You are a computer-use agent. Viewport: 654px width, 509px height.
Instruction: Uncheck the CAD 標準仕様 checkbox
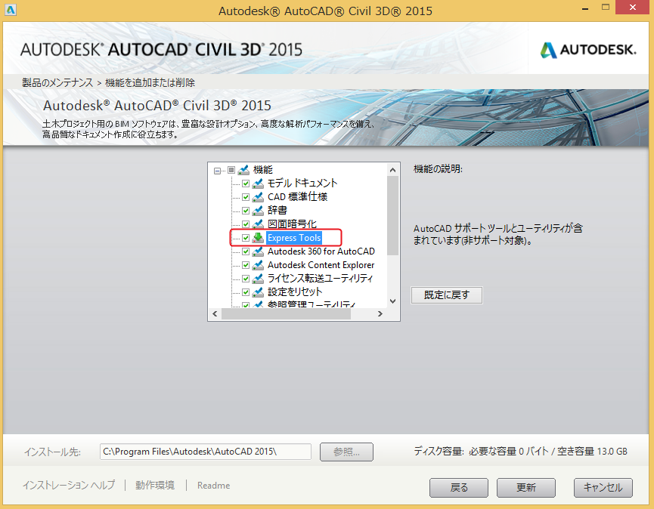click(x=246, y=197)
